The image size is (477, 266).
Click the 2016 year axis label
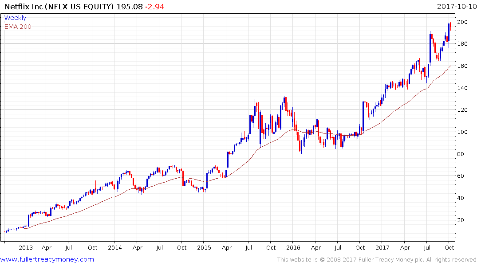293,247
